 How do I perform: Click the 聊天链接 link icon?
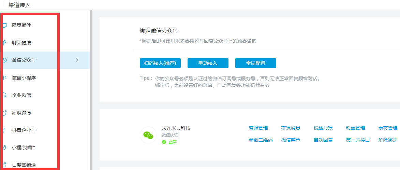coord(4,43)
